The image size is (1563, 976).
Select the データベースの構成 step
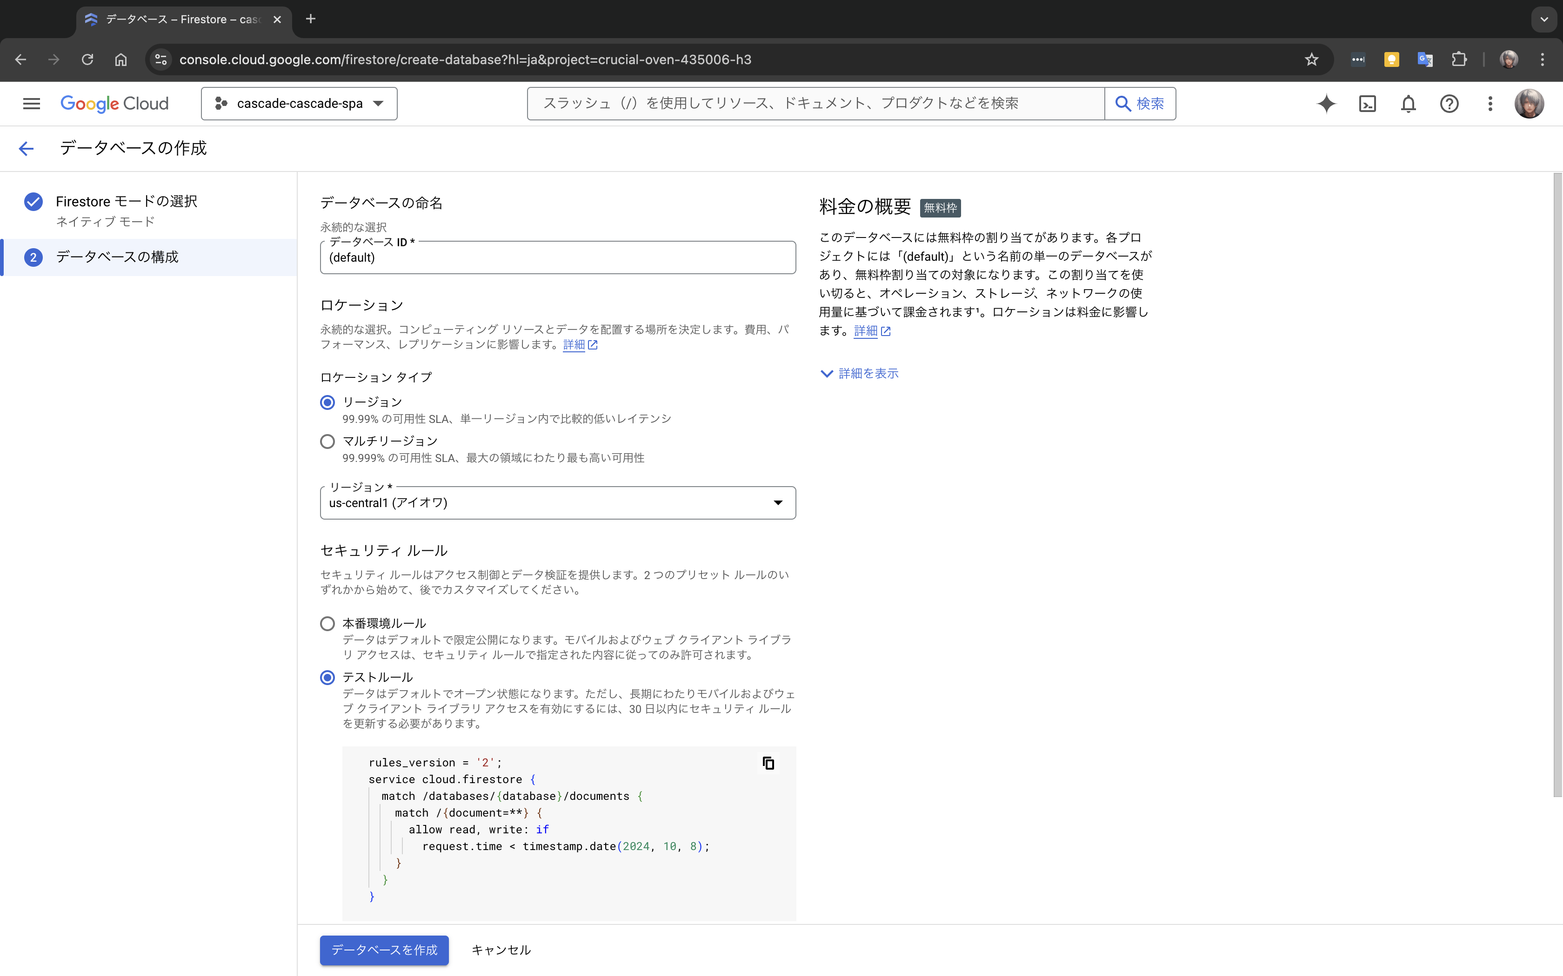pos(117,257)
